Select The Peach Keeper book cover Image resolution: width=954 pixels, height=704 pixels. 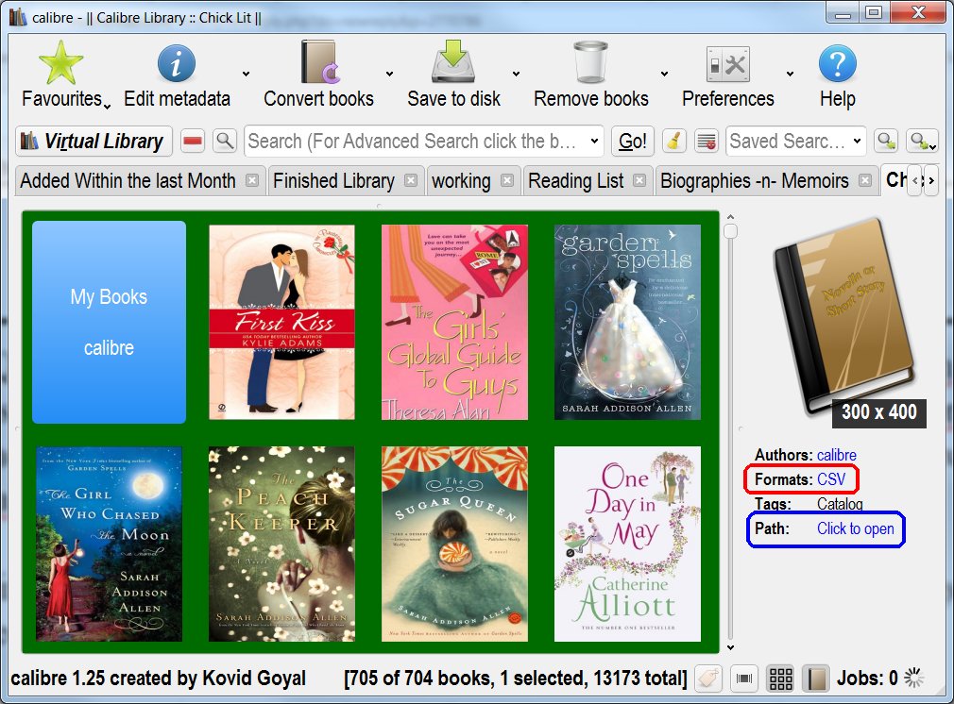tap(281, 545)
